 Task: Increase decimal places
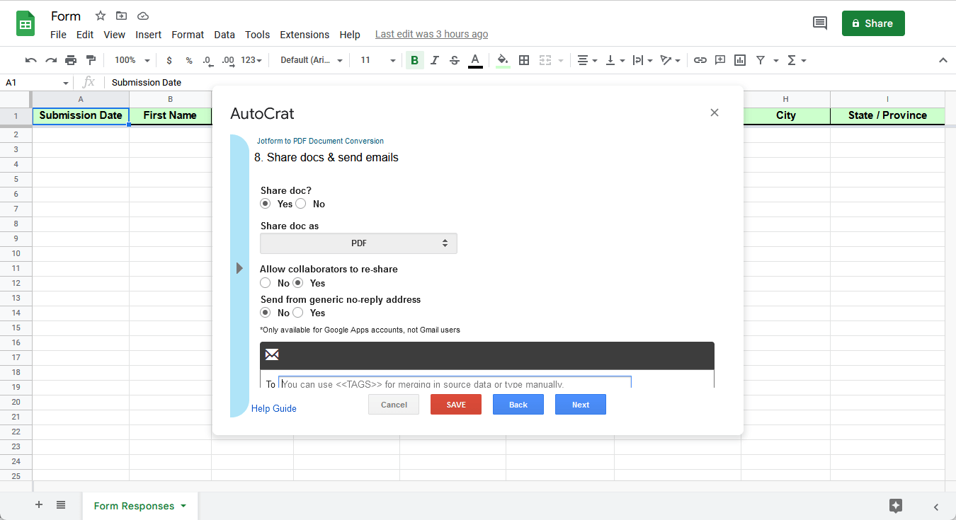[x=228, y=60]
